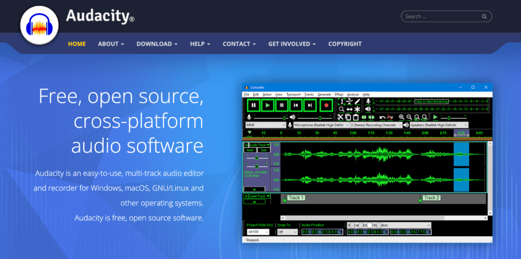This screenshot has width=521, height=259.
Task: Click the Play-at-Speed green arrow
Action: (436, 117)
